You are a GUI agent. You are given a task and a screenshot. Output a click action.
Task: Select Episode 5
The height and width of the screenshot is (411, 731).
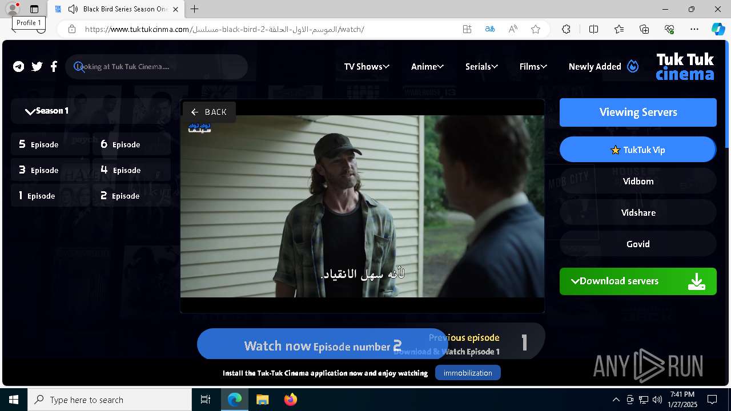50,144
